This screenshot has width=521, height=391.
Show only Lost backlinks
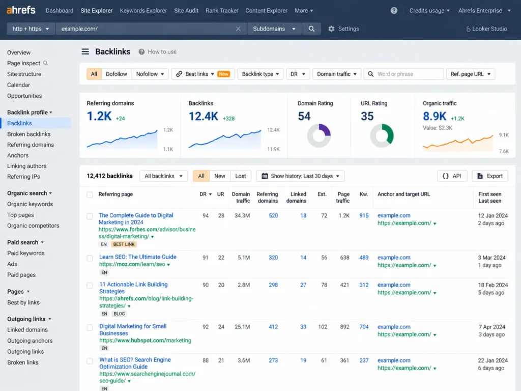click(241, 176)
